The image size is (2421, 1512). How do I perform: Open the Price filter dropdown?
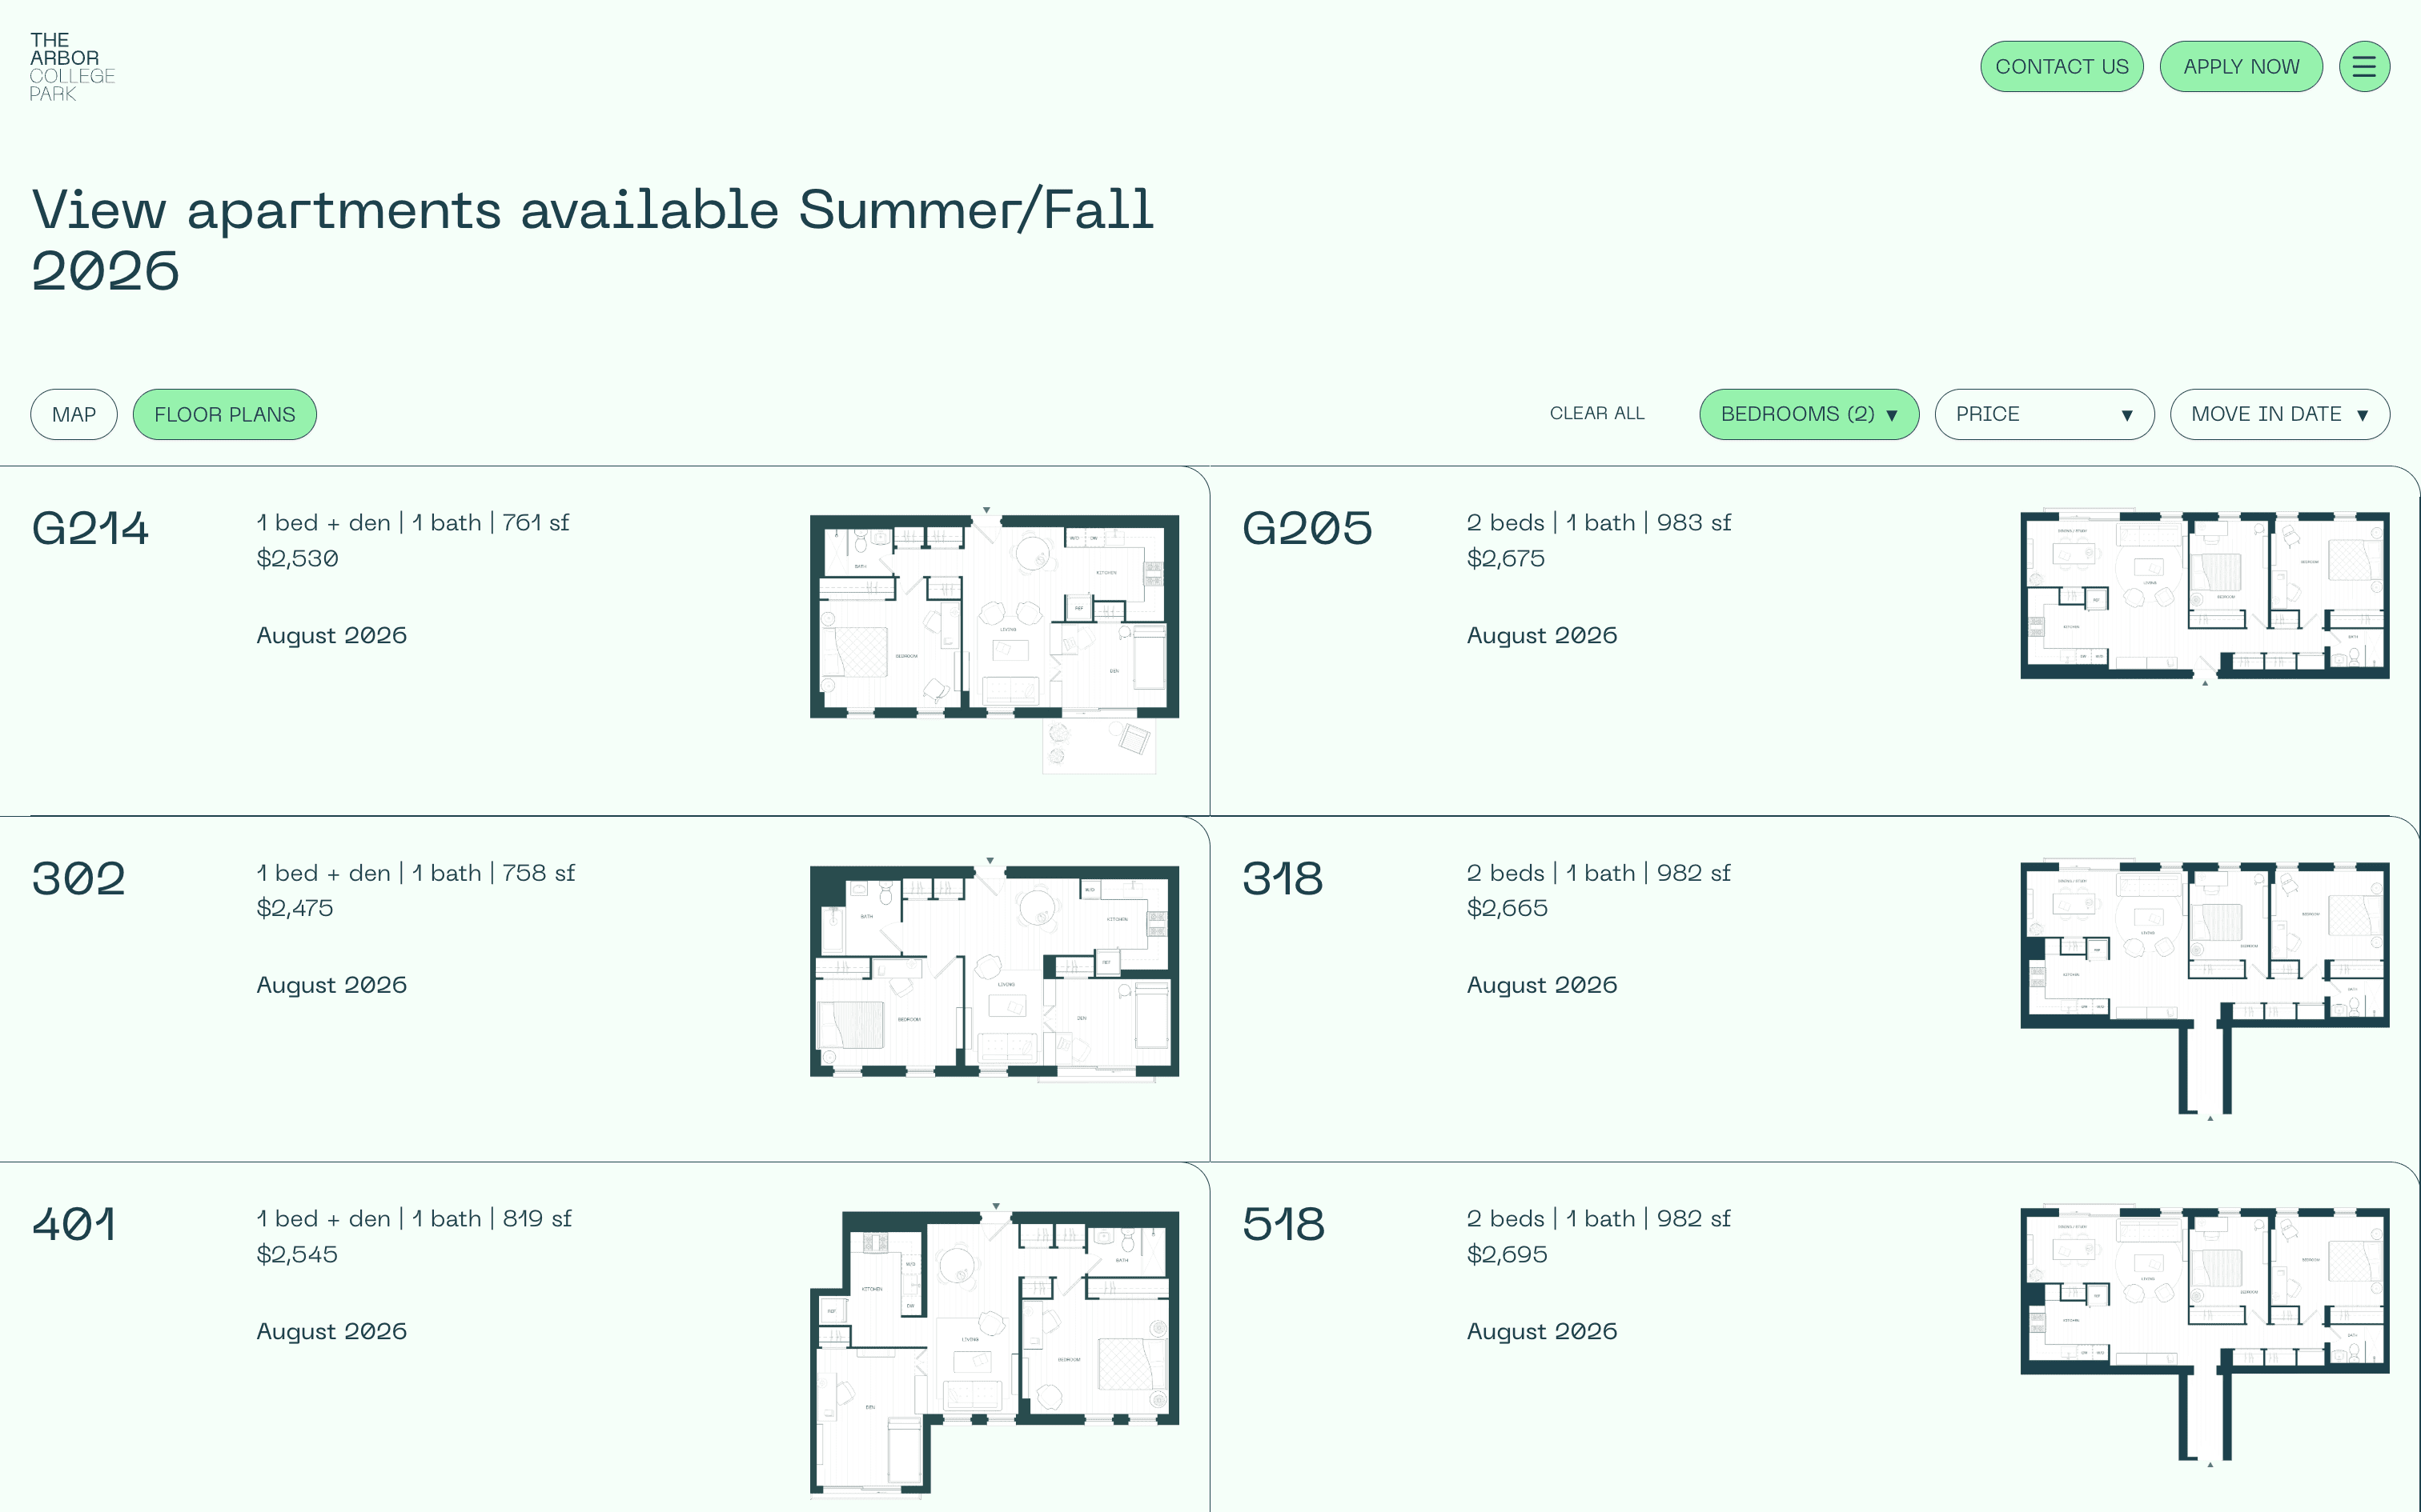[x=2043, y=414]
